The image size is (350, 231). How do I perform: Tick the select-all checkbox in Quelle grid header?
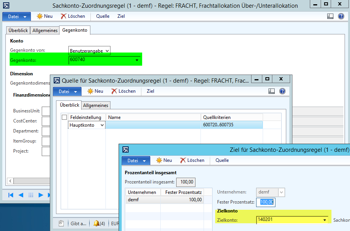tap(65, 117)
